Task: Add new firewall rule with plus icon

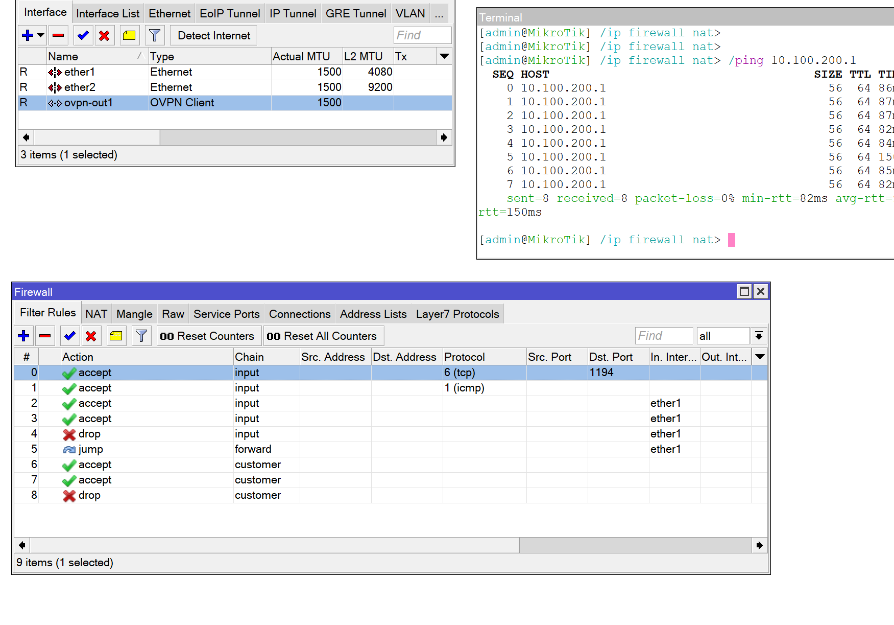Action: 23,336
